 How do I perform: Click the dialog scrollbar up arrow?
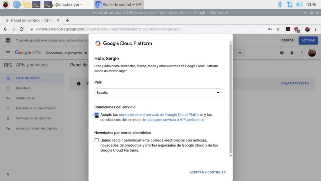tap(231, 42)
